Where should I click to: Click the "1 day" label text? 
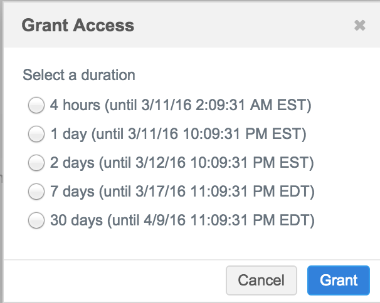70,134
